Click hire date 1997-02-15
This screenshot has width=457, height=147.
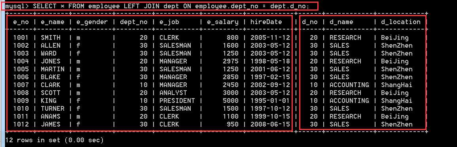click(x=270, y=77)
